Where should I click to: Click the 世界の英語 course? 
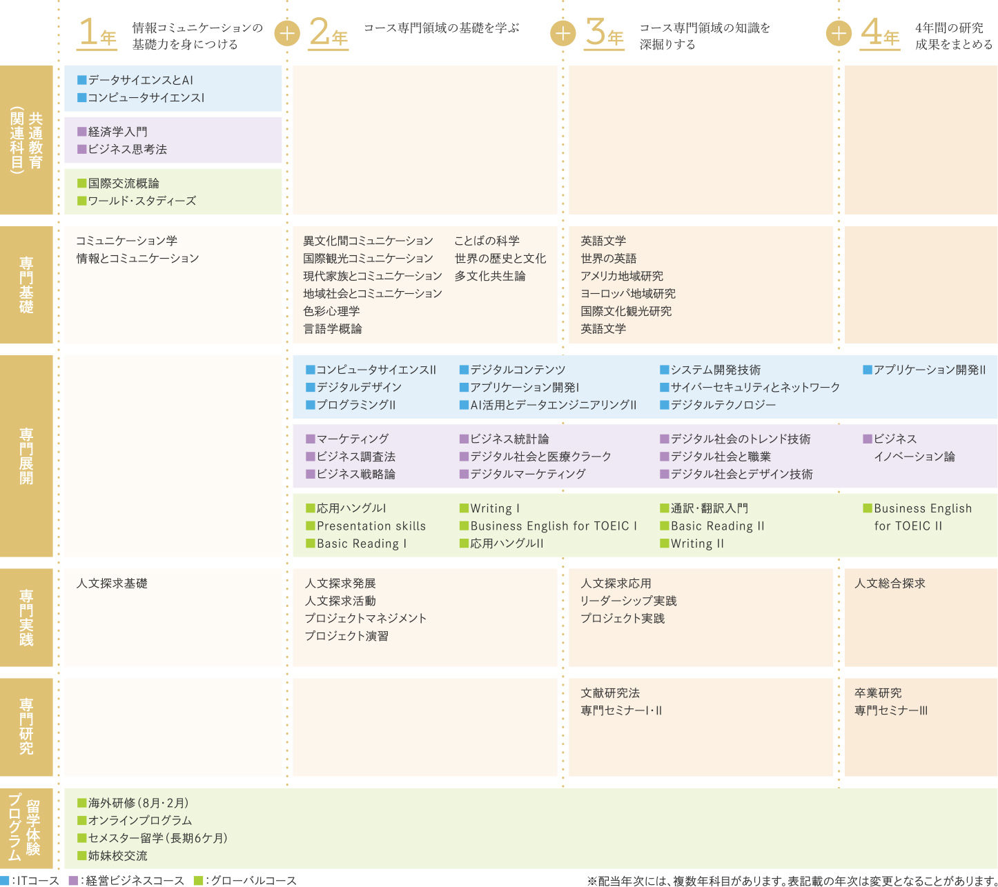(x=609, y=258)
